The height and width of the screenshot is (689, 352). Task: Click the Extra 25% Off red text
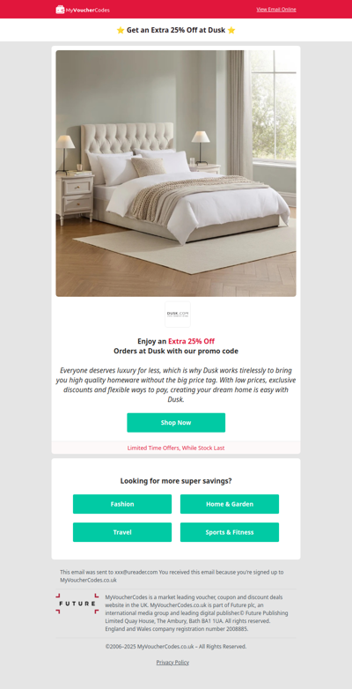[191, 341]
